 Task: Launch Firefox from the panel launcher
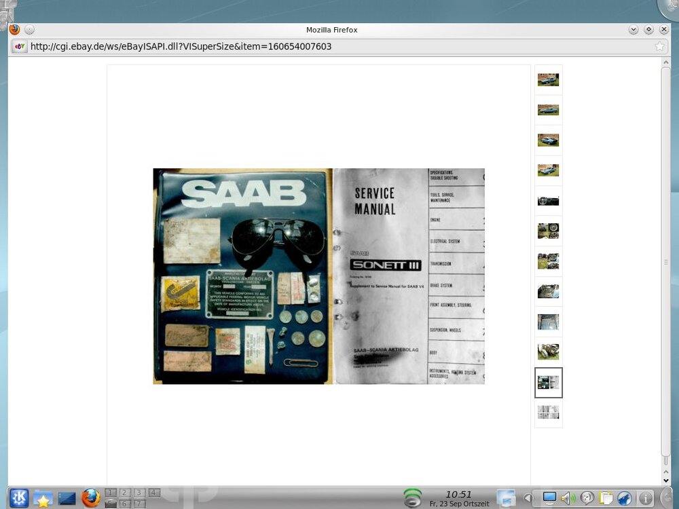pyautogui.click(x=91, y=498)
